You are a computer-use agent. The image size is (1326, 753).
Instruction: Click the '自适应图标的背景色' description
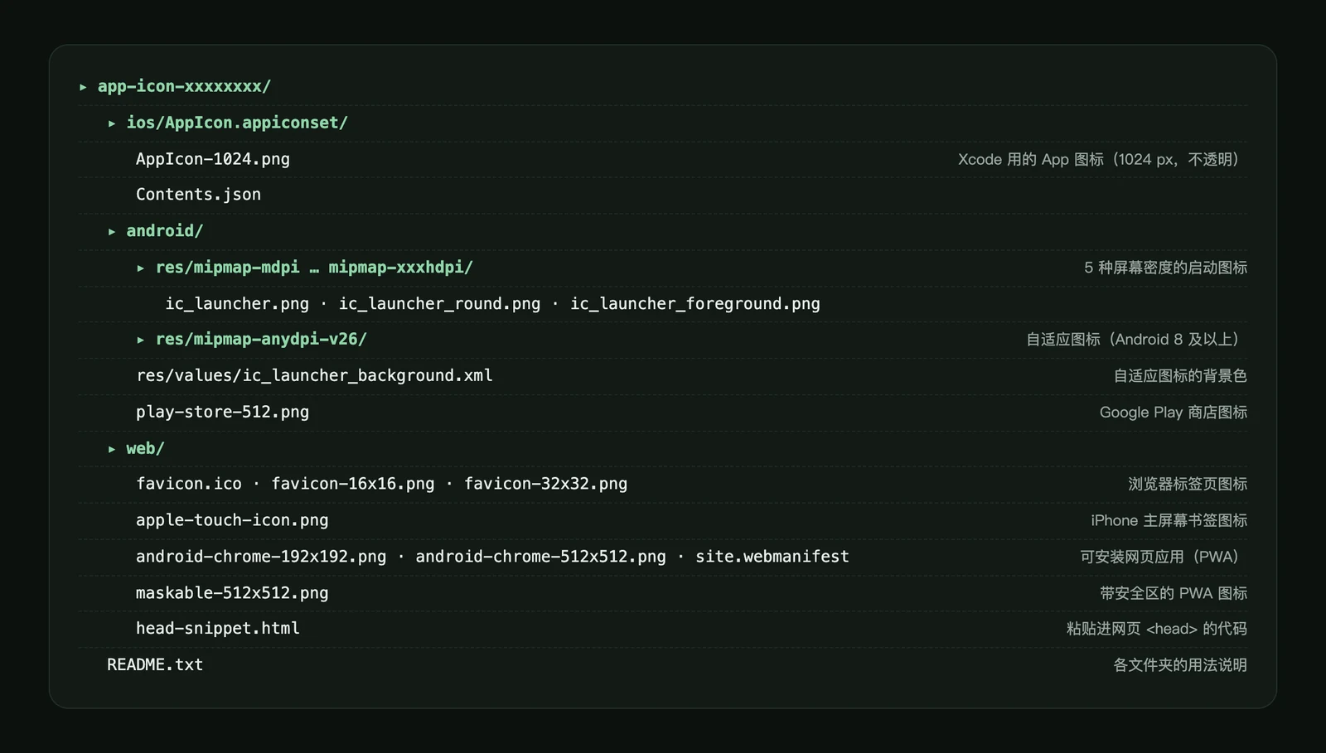click(x=1180, y=376)
